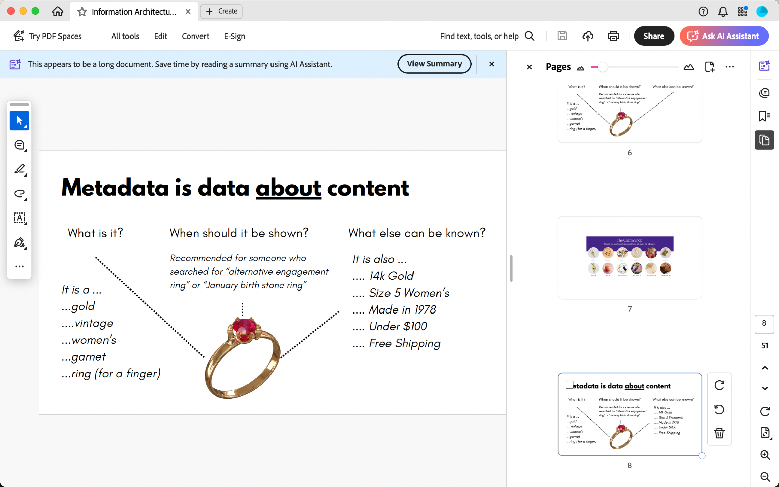Click the Share button
This screenshot has height=487, width=779.
coord(654,36)
